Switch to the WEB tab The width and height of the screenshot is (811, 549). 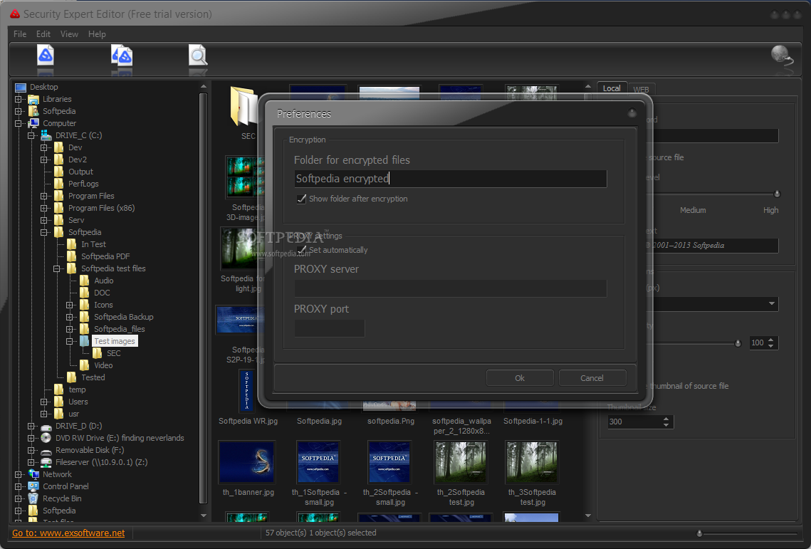(x=642, y=89)
